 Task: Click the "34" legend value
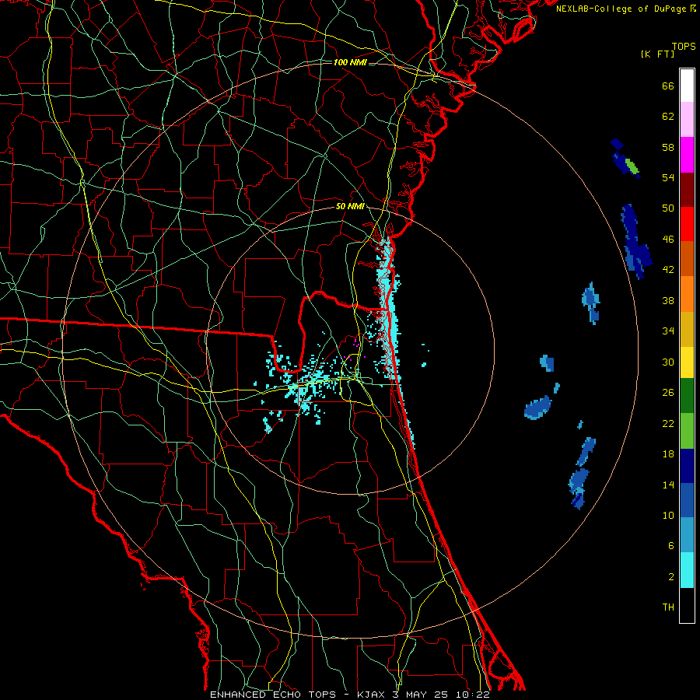(x=668, y=331)
